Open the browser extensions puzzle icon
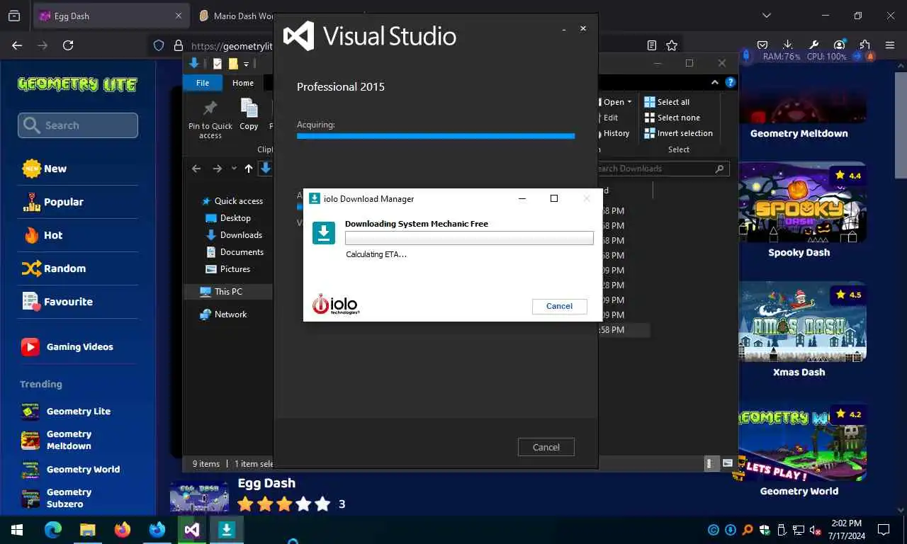This screenshot has height=544, width=907. pyautogui.click(x=865, y=45)
